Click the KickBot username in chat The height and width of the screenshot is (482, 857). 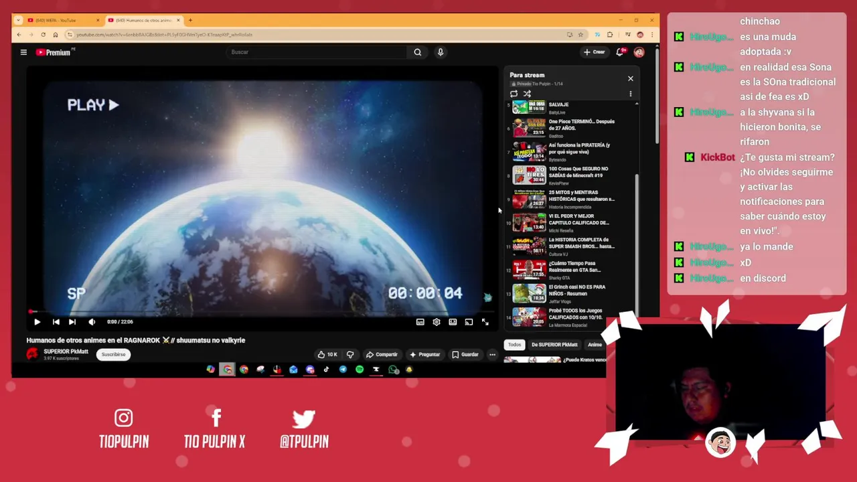tap(718, 157)
